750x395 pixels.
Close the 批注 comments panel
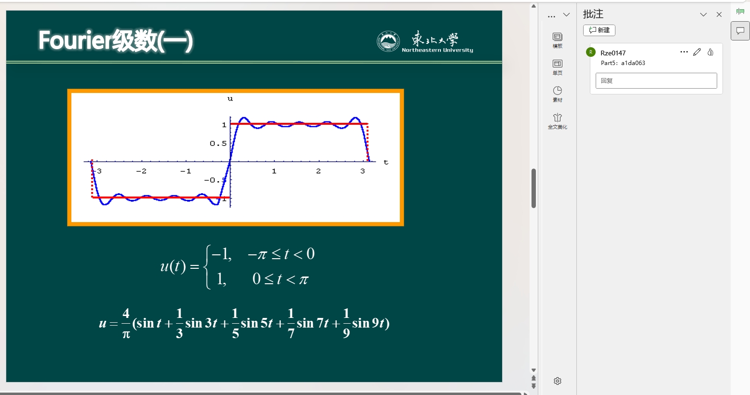click(719, 14)
